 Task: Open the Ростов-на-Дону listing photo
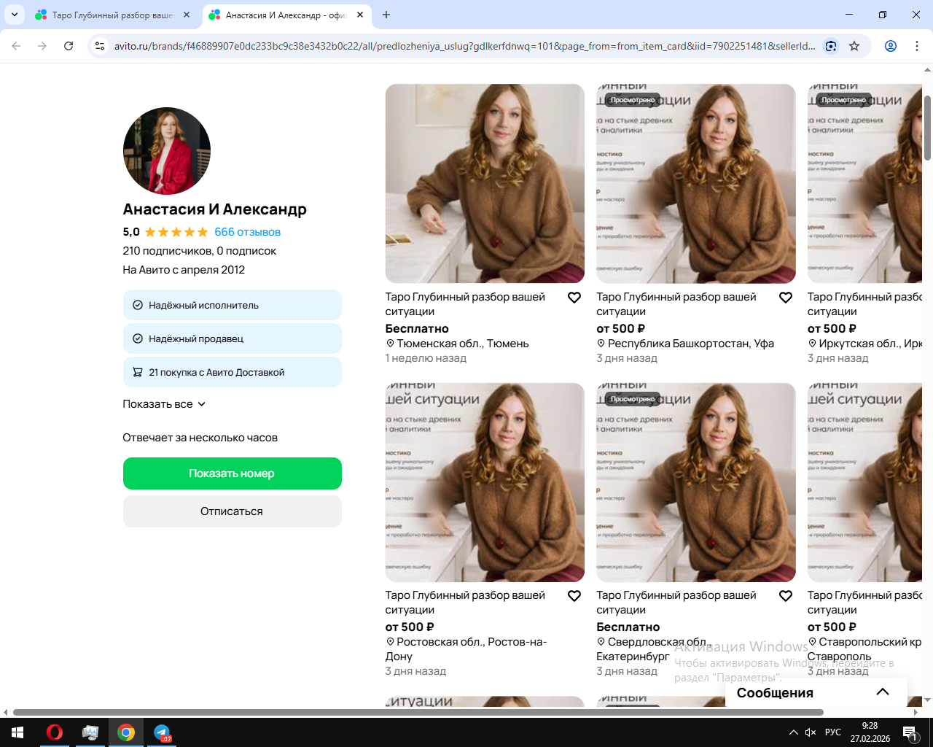click(485, 482)
